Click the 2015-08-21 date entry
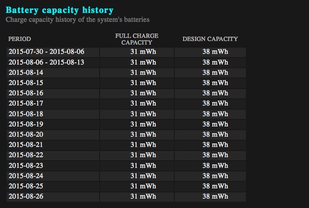 tap(26, 145)
